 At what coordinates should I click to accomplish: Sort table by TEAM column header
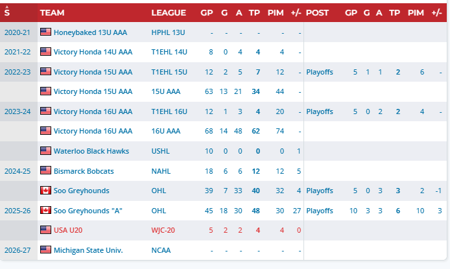[x=53, y=13]
